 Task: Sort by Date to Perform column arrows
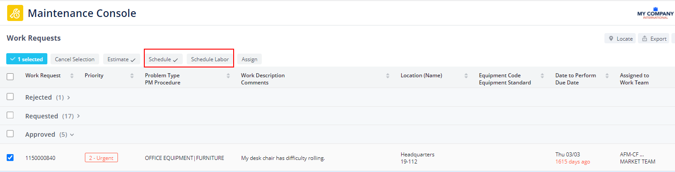coord(607,76)
